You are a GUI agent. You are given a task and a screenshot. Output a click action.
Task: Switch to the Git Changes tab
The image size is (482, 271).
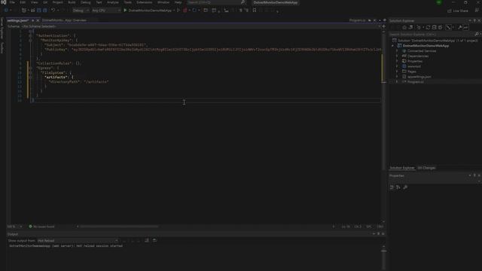426,168
